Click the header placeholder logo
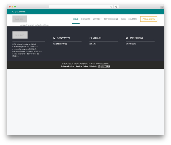The width and height of the screenshot is (171, 145). click(19, 19)
